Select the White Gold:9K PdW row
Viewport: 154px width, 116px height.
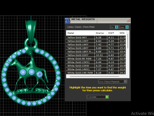tap(96, 59)
